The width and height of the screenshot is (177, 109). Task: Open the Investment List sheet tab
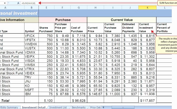pos(58,107)
